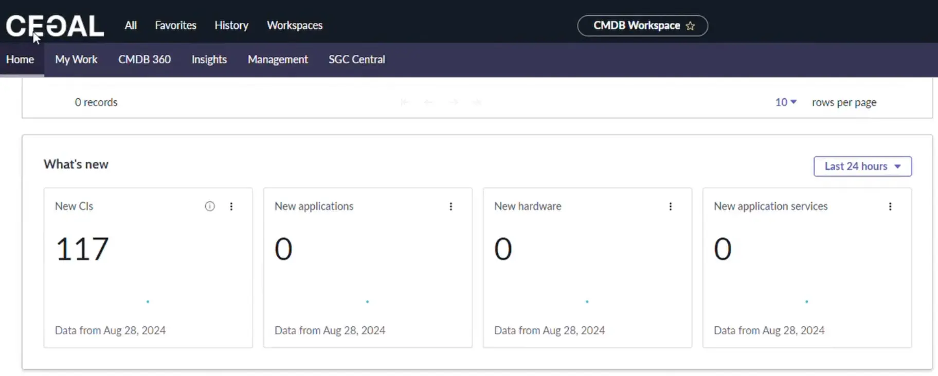Favorite CMDB Workspace with the star icon
Screen dimensions: 938x376
(x=690, y=26)
